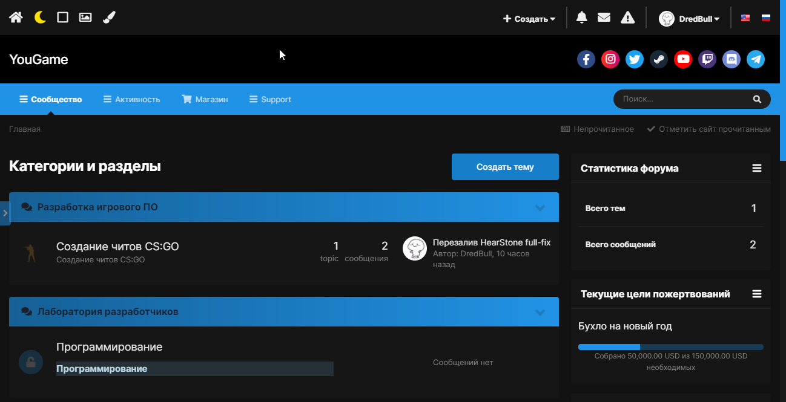Click the paintbrush theme editor icon
786x402 pixels.
tap(109, 18)
